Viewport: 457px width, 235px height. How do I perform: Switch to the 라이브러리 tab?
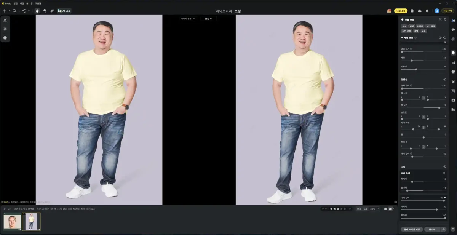click(224, 11)
